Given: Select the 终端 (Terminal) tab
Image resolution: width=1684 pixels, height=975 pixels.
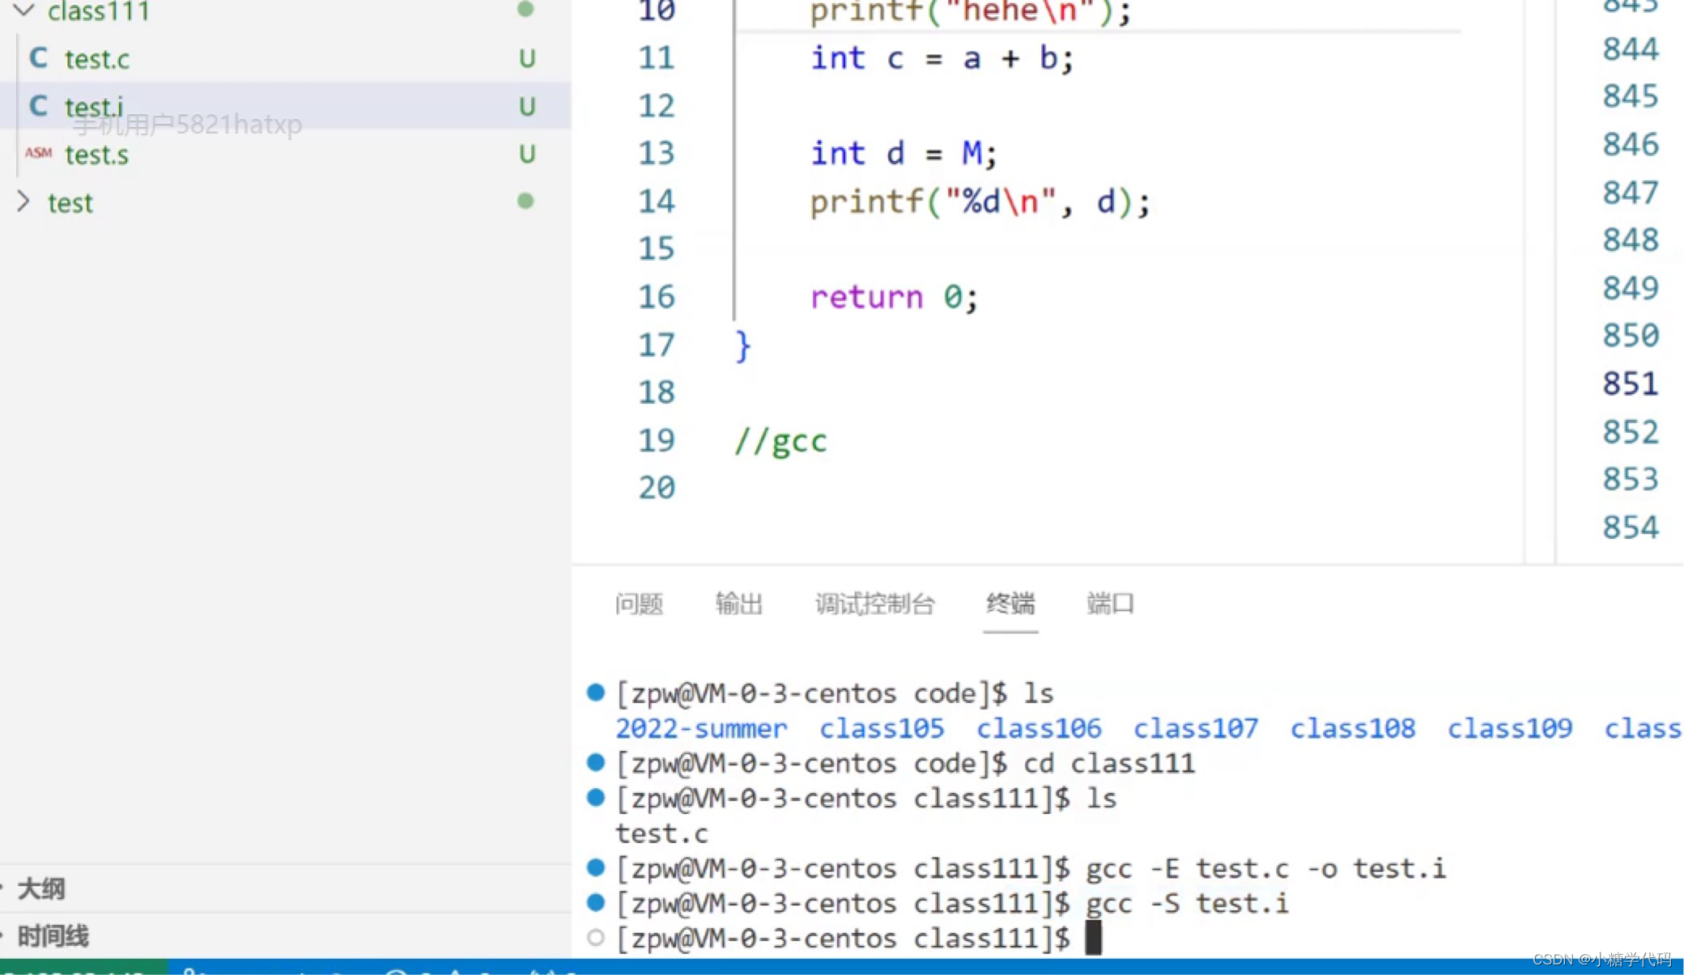Looking at the screenshot, I should coord(1010,604).
